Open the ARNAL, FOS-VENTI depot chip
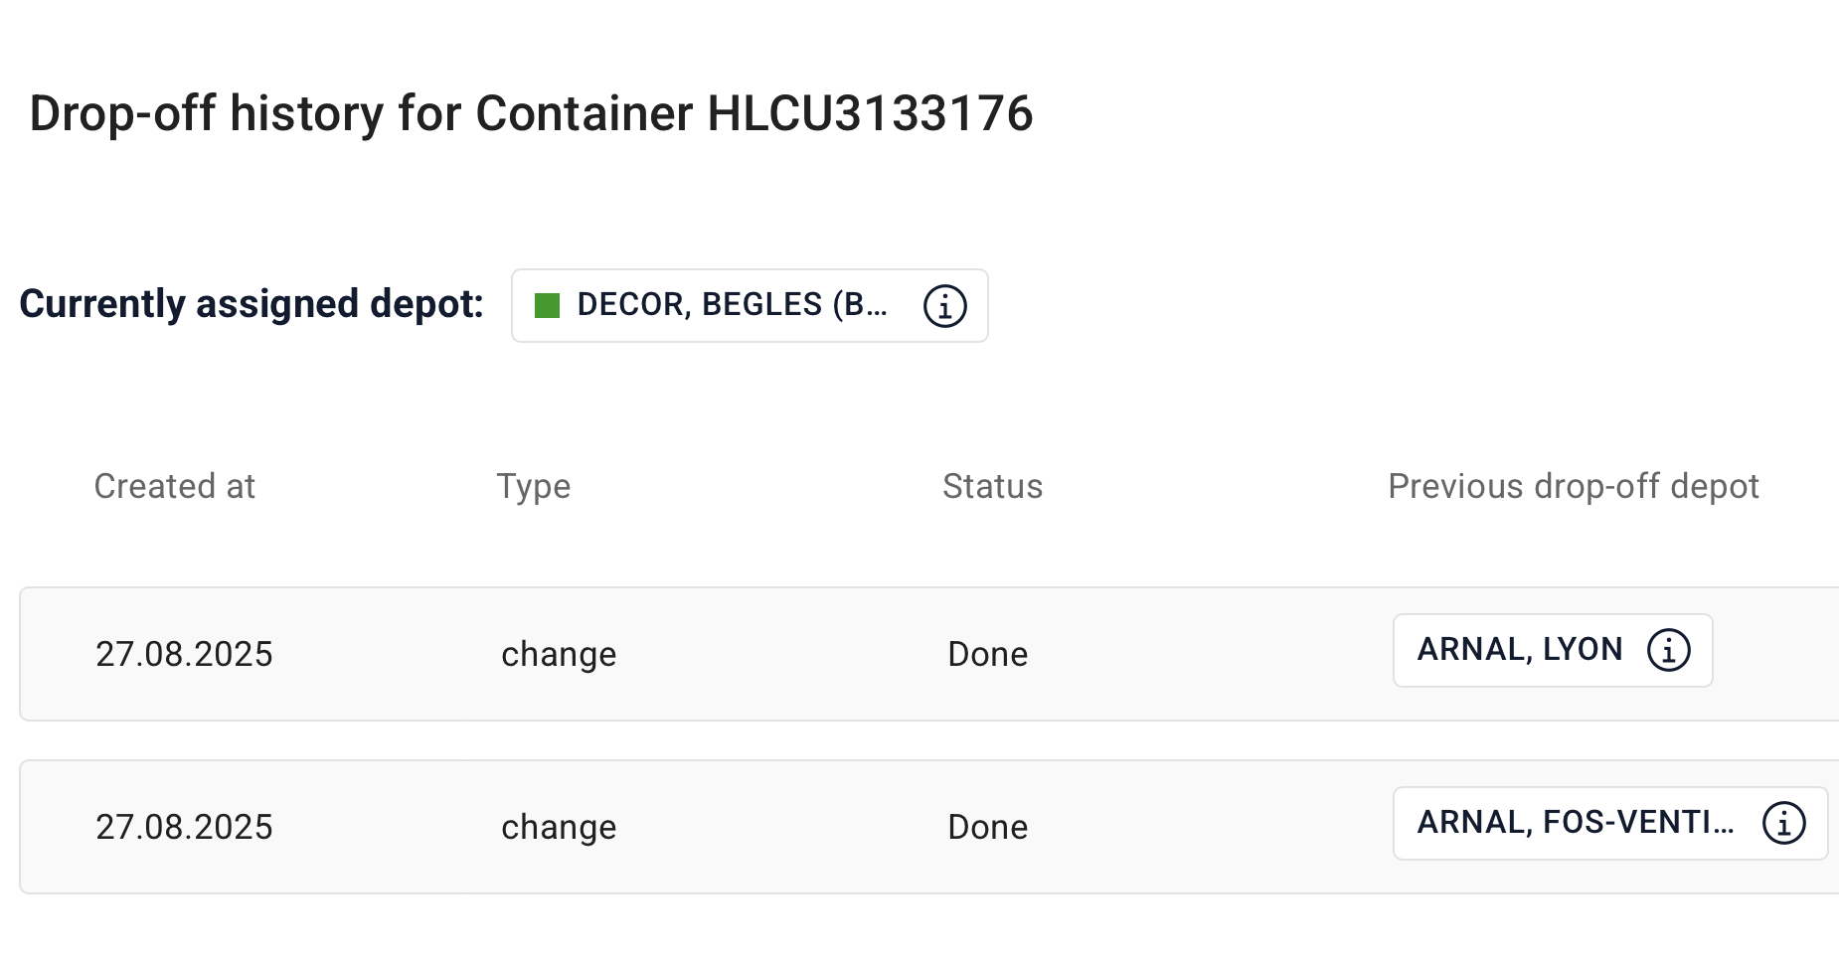Viewport: 1839px width, 962px height. tap(1610, 823)
